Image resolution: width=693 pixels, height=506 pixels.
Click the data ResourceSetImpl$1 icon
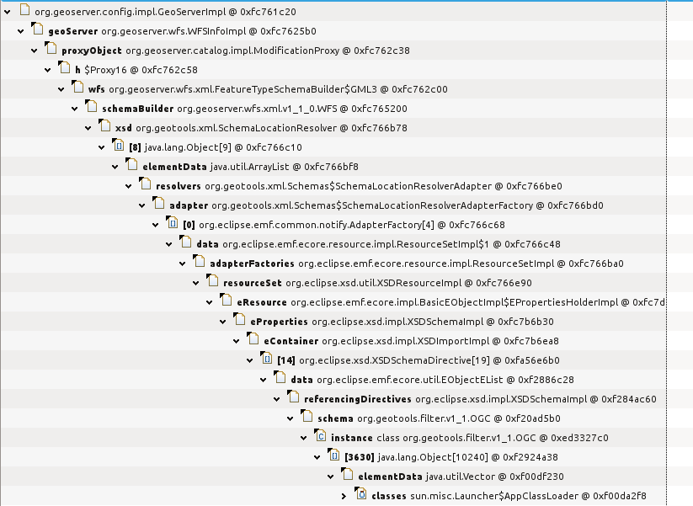(185, 242)
